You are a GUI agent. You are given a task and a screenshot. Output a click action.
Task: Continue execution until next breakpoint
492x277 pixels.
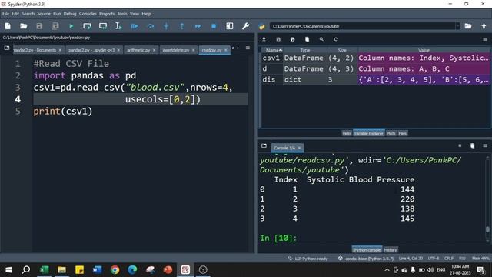pyautogui.click(x=198, y=26)
